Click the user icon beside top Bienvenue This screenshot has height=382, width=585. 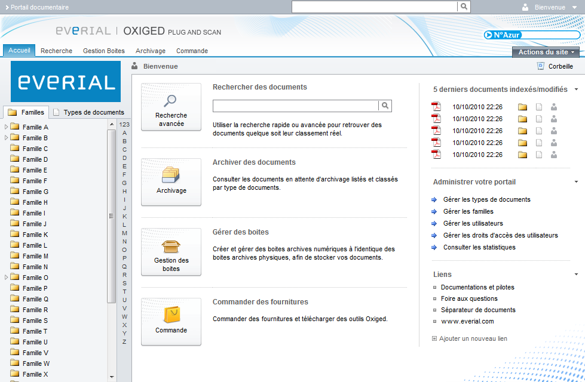[525, 7]
